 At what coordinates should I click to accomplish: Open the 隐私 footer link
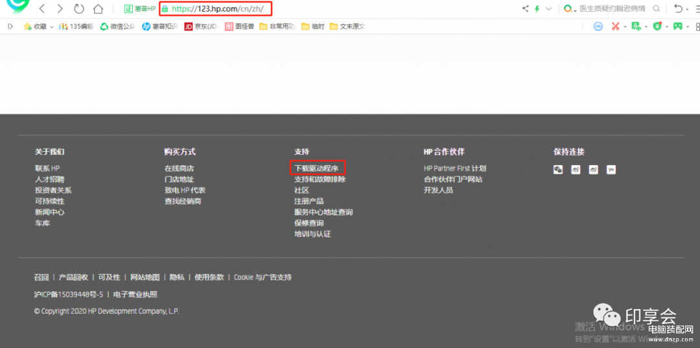[x=177, y=277]
